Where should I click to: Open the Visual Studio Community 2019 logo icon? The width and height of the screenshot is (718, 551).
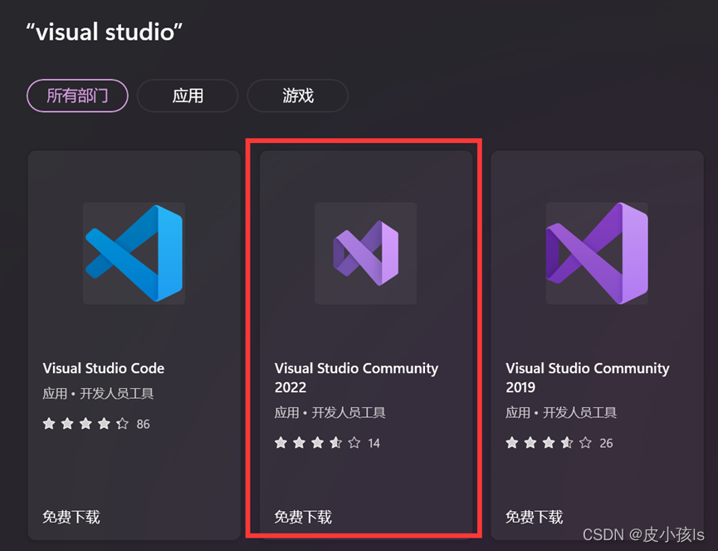pyautogui.click(x=597, y=253)
